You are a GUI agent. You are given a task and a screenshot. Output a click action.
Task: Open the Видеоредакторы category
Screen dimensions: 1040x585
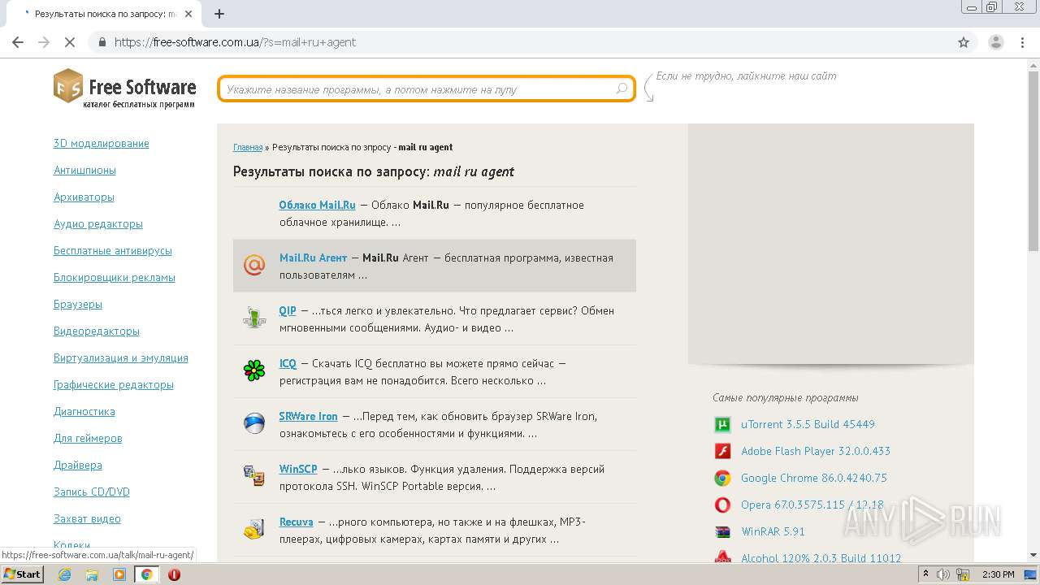point(97,331)
